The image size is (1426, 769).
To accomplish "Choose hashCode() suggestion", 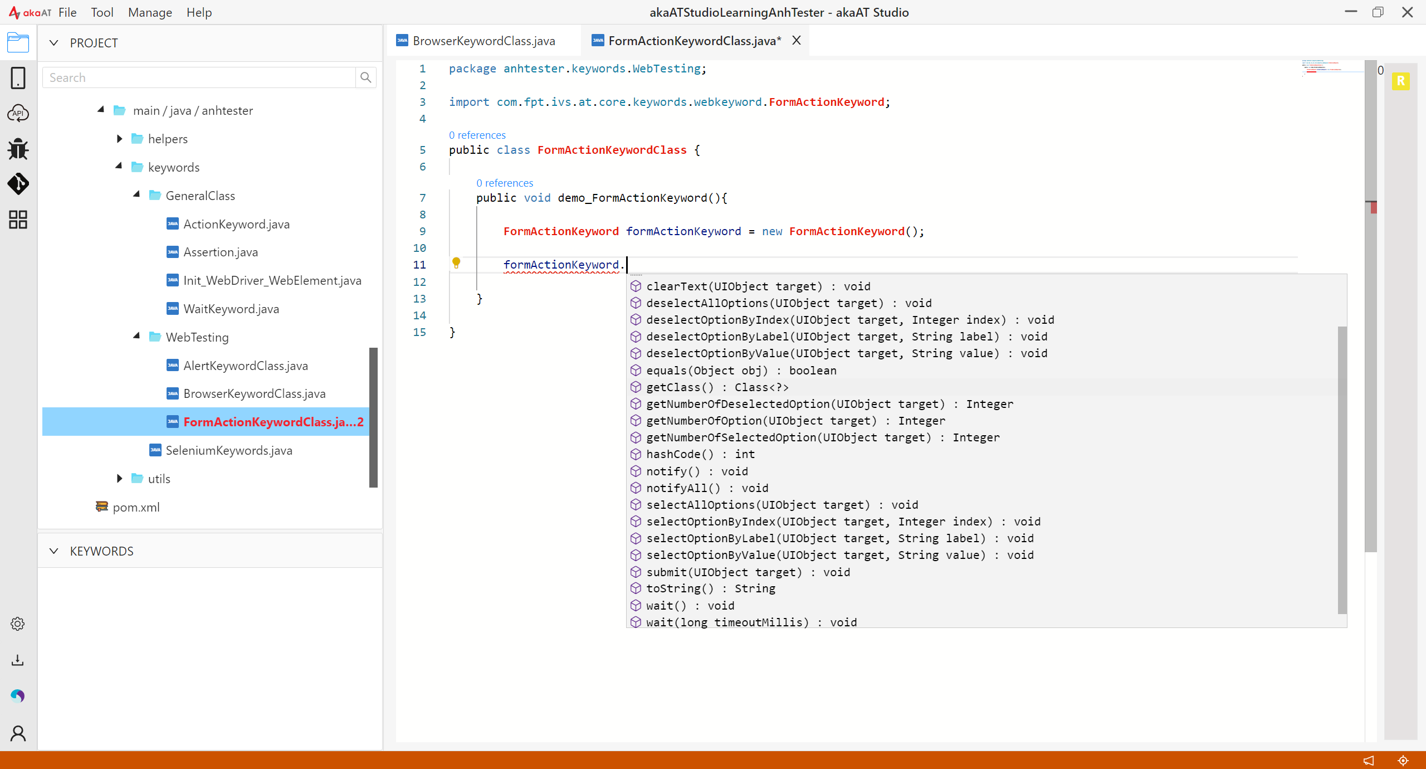I will coord(981,454).
